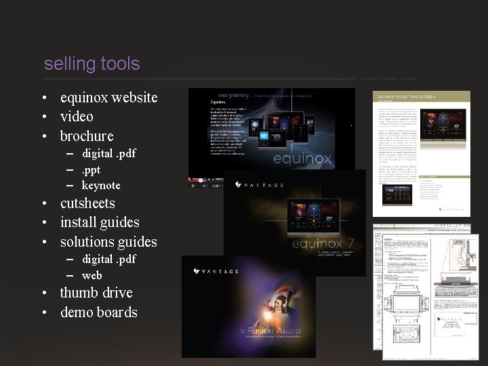Select the 'cutsheets' bullet
This screenshot has width=488, height=366.
coord(87,203)
